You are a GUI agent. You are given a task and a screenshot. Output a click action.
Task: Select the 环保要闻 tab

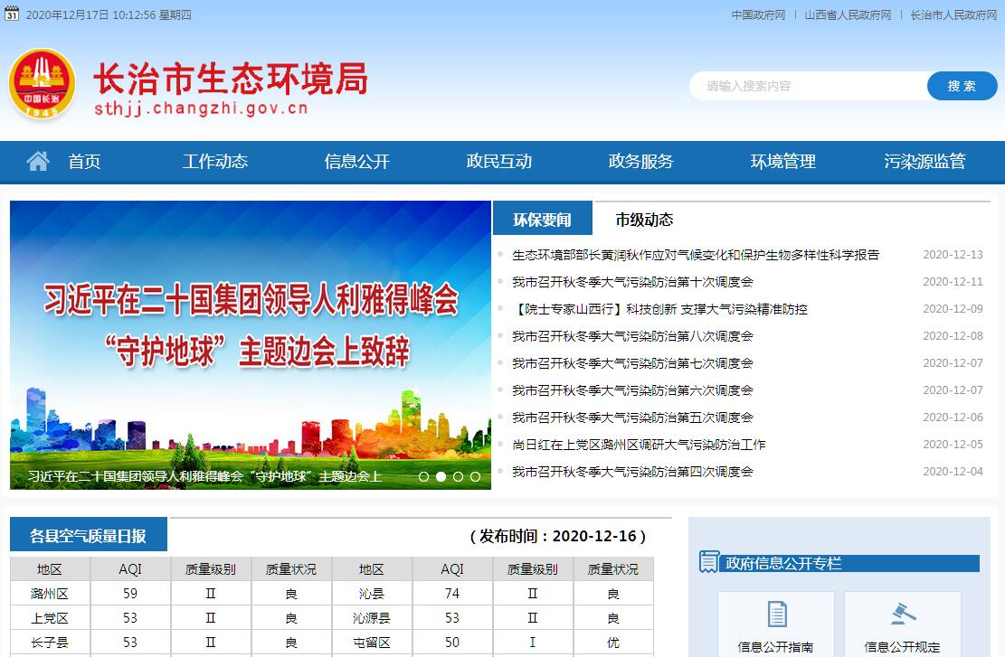(x=542, y=220)
